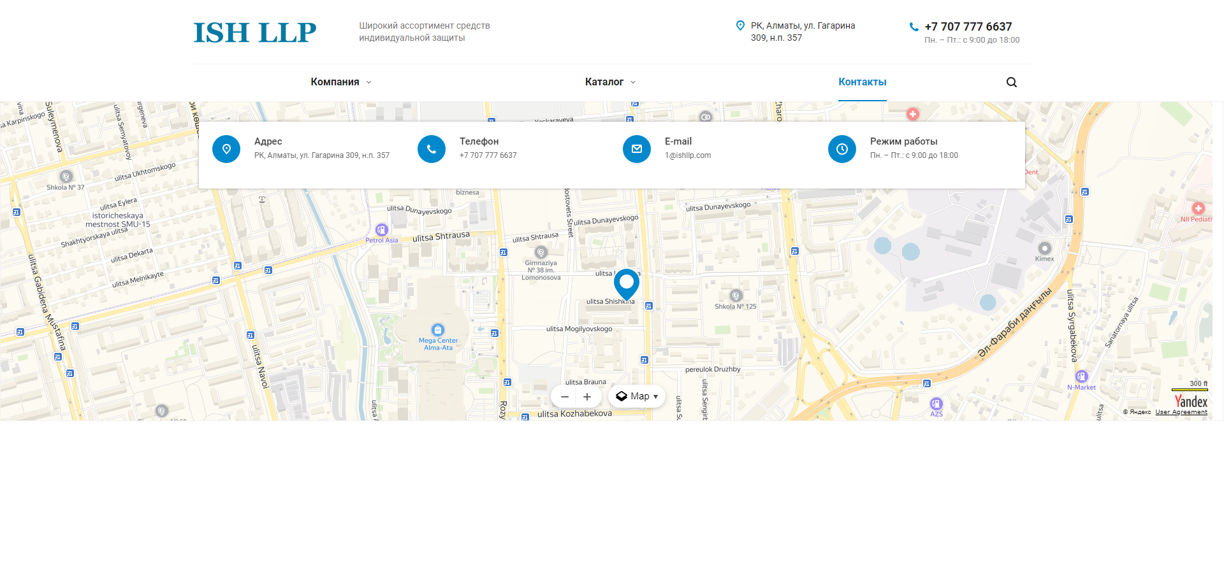Click the E-mail blue envelope circle icon
This screenshot has width=1224, height=586.
[x=637, y=149]
